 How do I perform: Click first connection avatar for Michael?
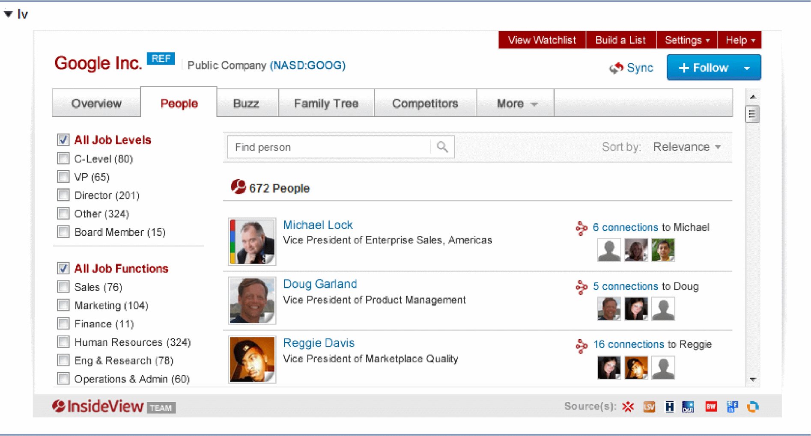[609, 250]
